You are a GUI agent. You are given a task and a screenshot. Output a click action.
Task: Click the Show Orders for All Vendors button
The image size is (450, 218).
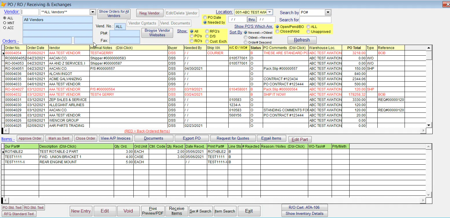coord(114,14)
